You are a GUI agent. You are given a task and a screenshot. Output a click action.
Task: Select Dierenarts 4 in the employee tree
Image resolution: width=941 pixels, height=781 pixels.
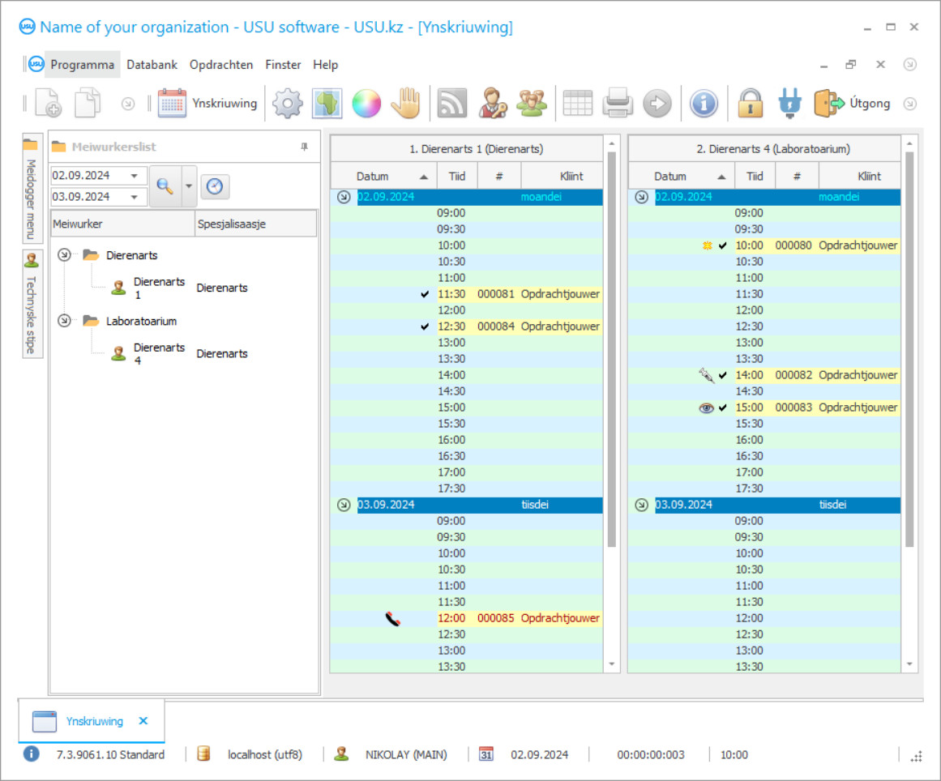click(x=159, y=353)
